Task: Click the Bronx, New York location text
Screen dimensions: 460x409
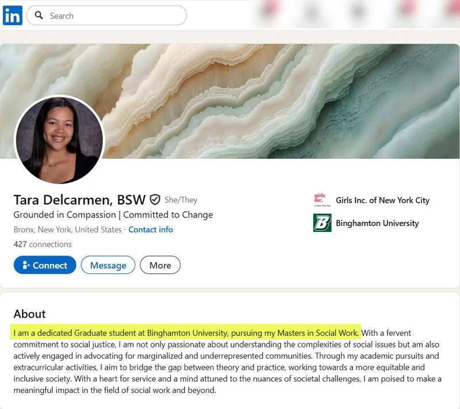Action: point(67,230)
